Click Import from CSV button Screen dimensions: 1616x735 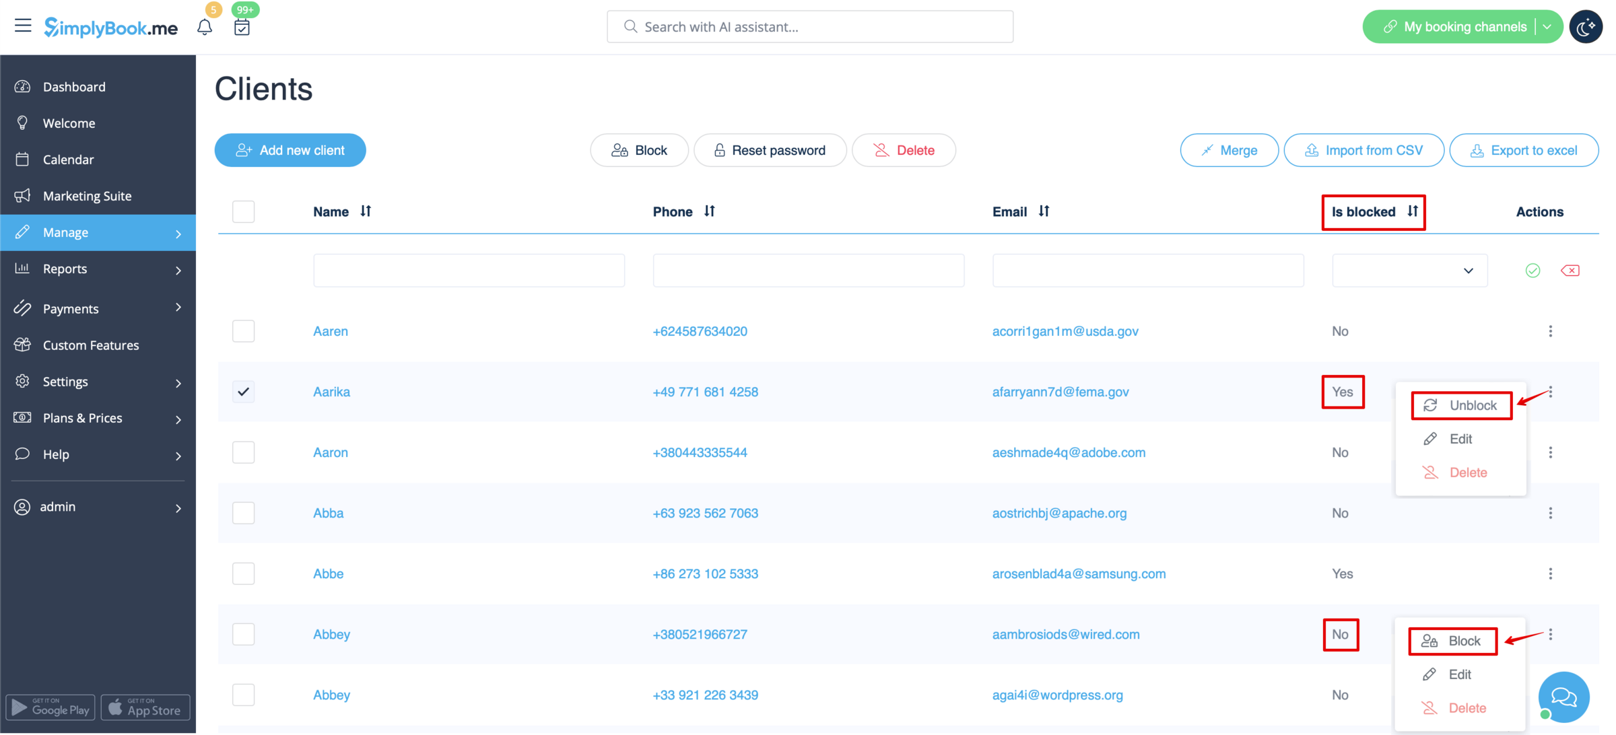tap(1363, 150)
